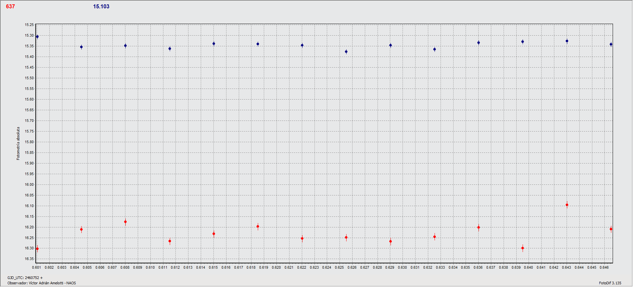The width and height of the screenshot is (633, 287).
Task: Pick the blue point between 0.611 and 0.612
Action: pyautogui.click(x=170, y=49)
